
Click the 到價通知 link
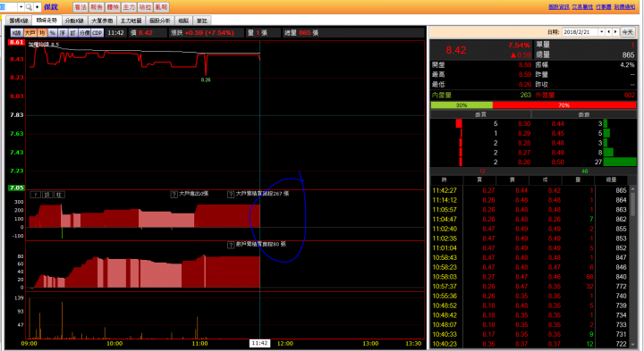(x=624, y=7)
